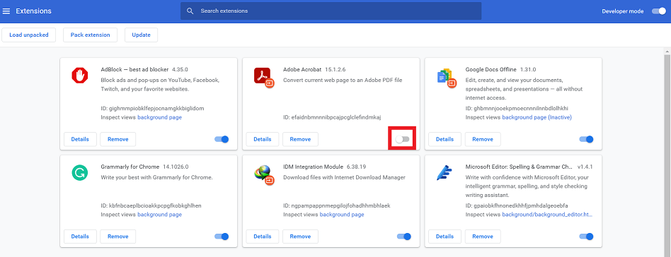Select the AdBlock ID text
Image resolution: width=671 pixels, height=257 pixels.
tap(152, 108)
